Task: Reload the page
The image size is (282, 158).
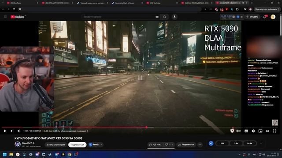Action: point(14,9)
